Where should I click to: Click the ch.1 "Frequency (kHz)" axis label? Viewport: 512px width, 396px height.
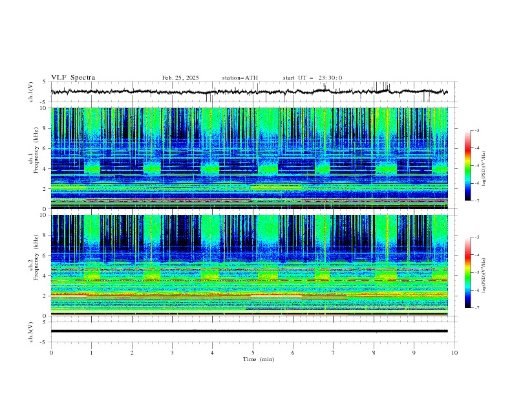[36, 151]
